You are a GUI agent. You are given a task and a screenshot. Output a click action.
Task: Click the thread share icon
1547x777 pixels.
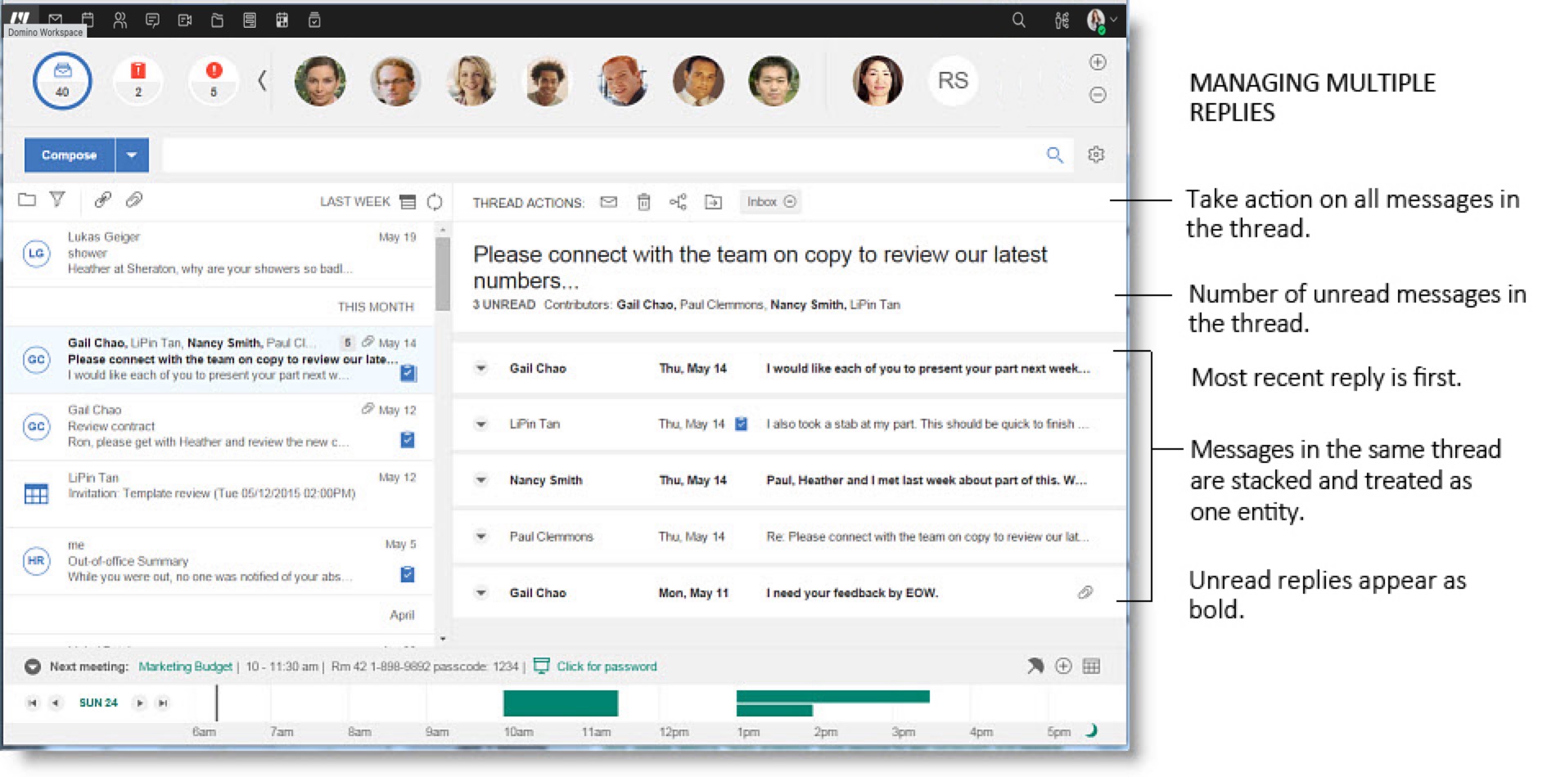[x=678, y=202]
